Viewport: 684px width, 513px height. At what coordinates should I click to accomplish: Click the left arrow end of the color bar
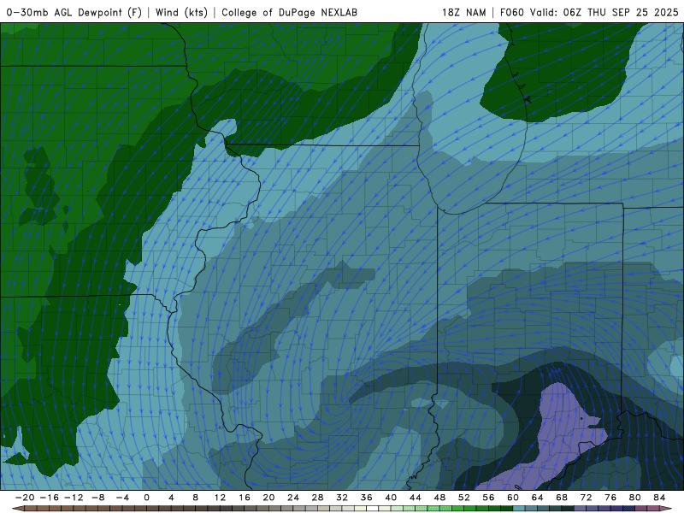17,509
